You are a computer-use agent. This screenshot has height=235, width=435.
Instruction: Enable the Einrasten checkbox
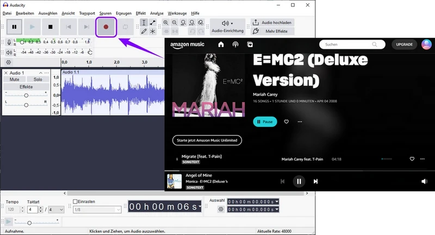click(x=75, y=201)
